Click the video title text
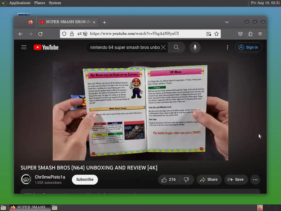This screenshot has width=281, height=211. pyautogui.click(x=89, y=168)
